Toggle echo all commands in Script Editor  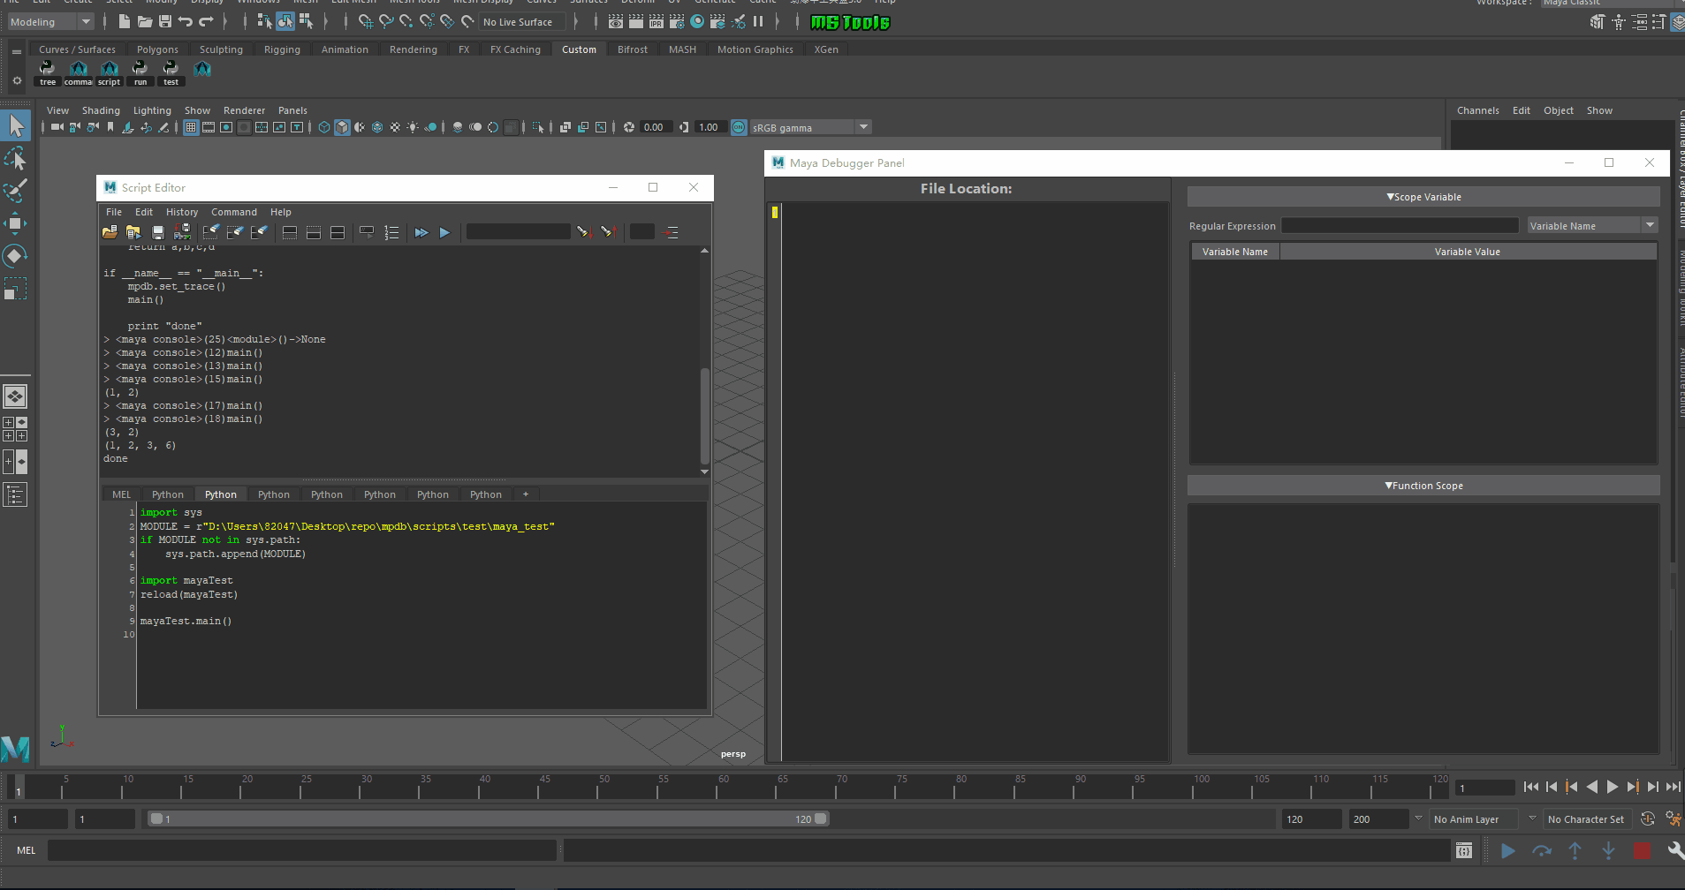pyautogui.click(x=366, y=232)
